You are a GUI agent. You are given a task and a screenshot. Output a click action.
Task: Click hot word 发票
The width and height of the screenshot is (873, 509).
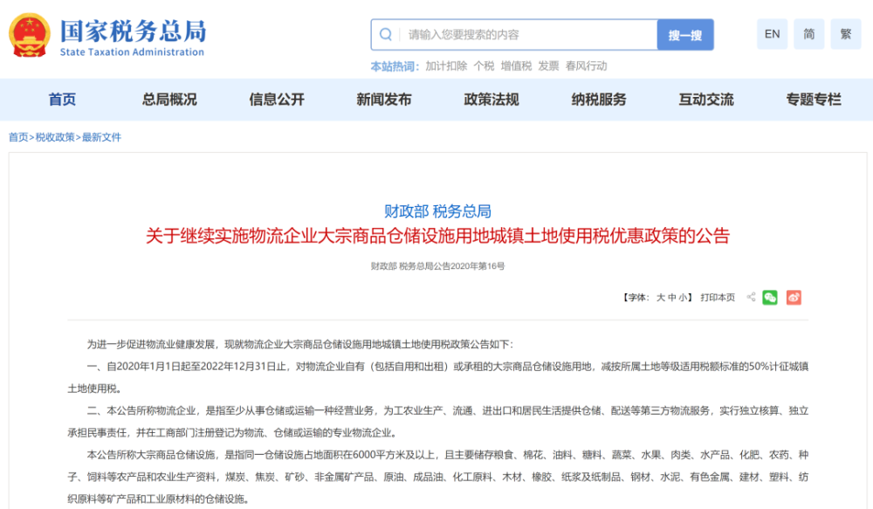548,66
